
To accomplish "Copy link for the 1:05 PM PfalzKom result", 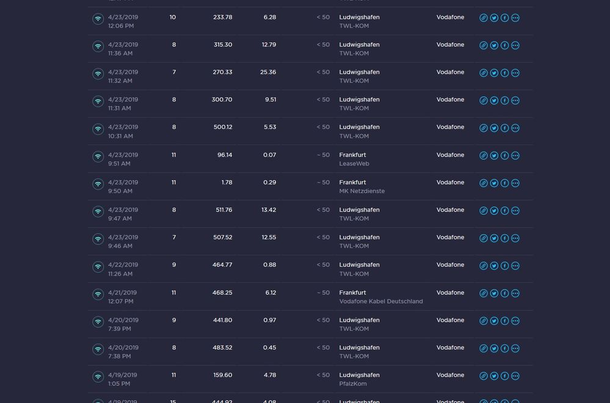I will [x=484, y=376].
